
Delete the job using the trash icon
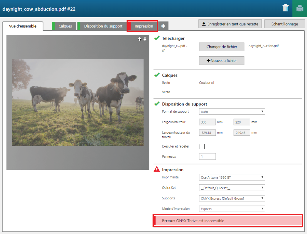[286, 8]
